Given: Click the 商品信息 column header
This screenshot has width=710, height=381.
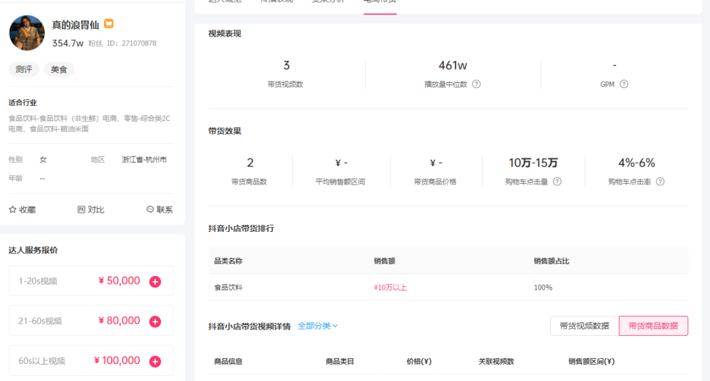Looking at the screenshot, I should click(x=228, y=361).
